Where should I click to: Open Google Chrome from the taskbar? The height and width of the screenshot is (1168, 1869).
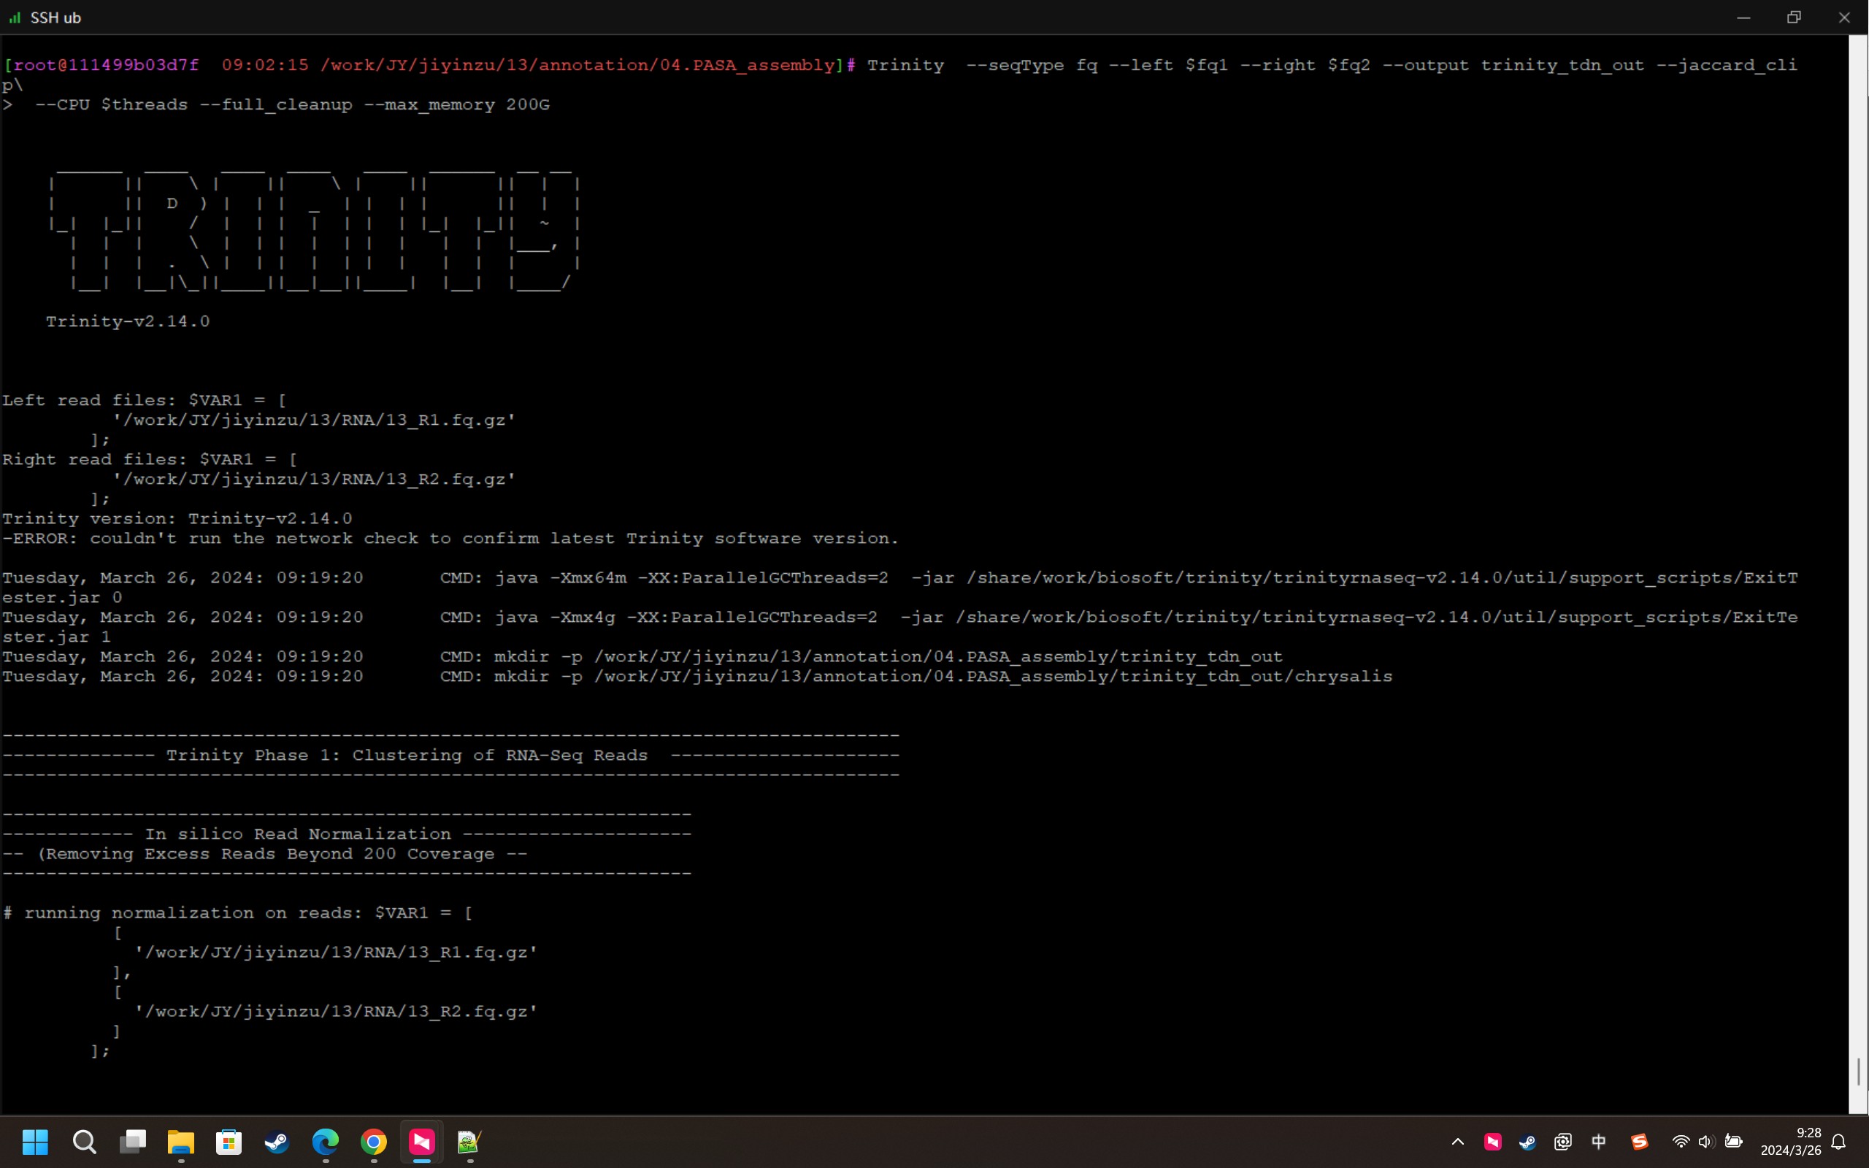tap(374, 1141)
